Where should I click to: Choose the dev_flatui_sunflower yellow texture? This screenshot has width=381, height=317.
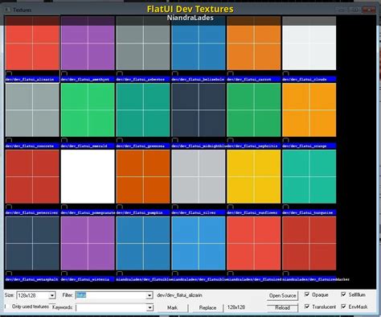pos(254,176)
